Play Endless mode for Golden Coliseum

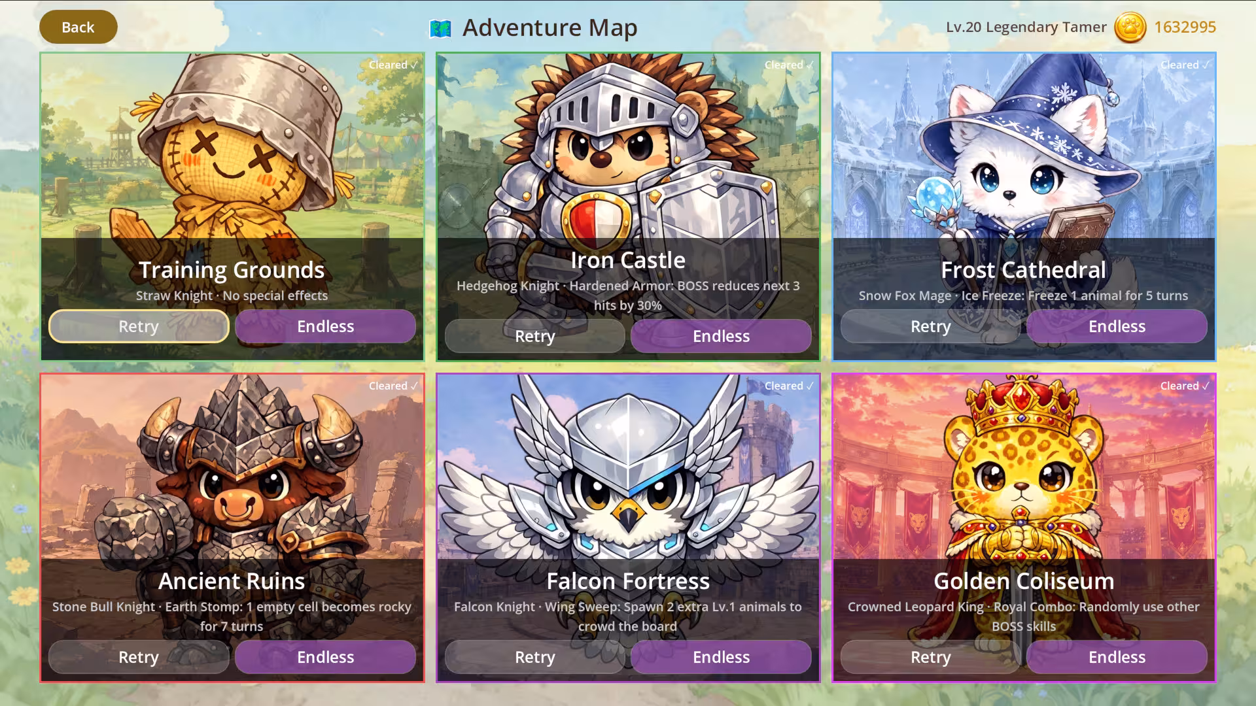pos(1117,657)
